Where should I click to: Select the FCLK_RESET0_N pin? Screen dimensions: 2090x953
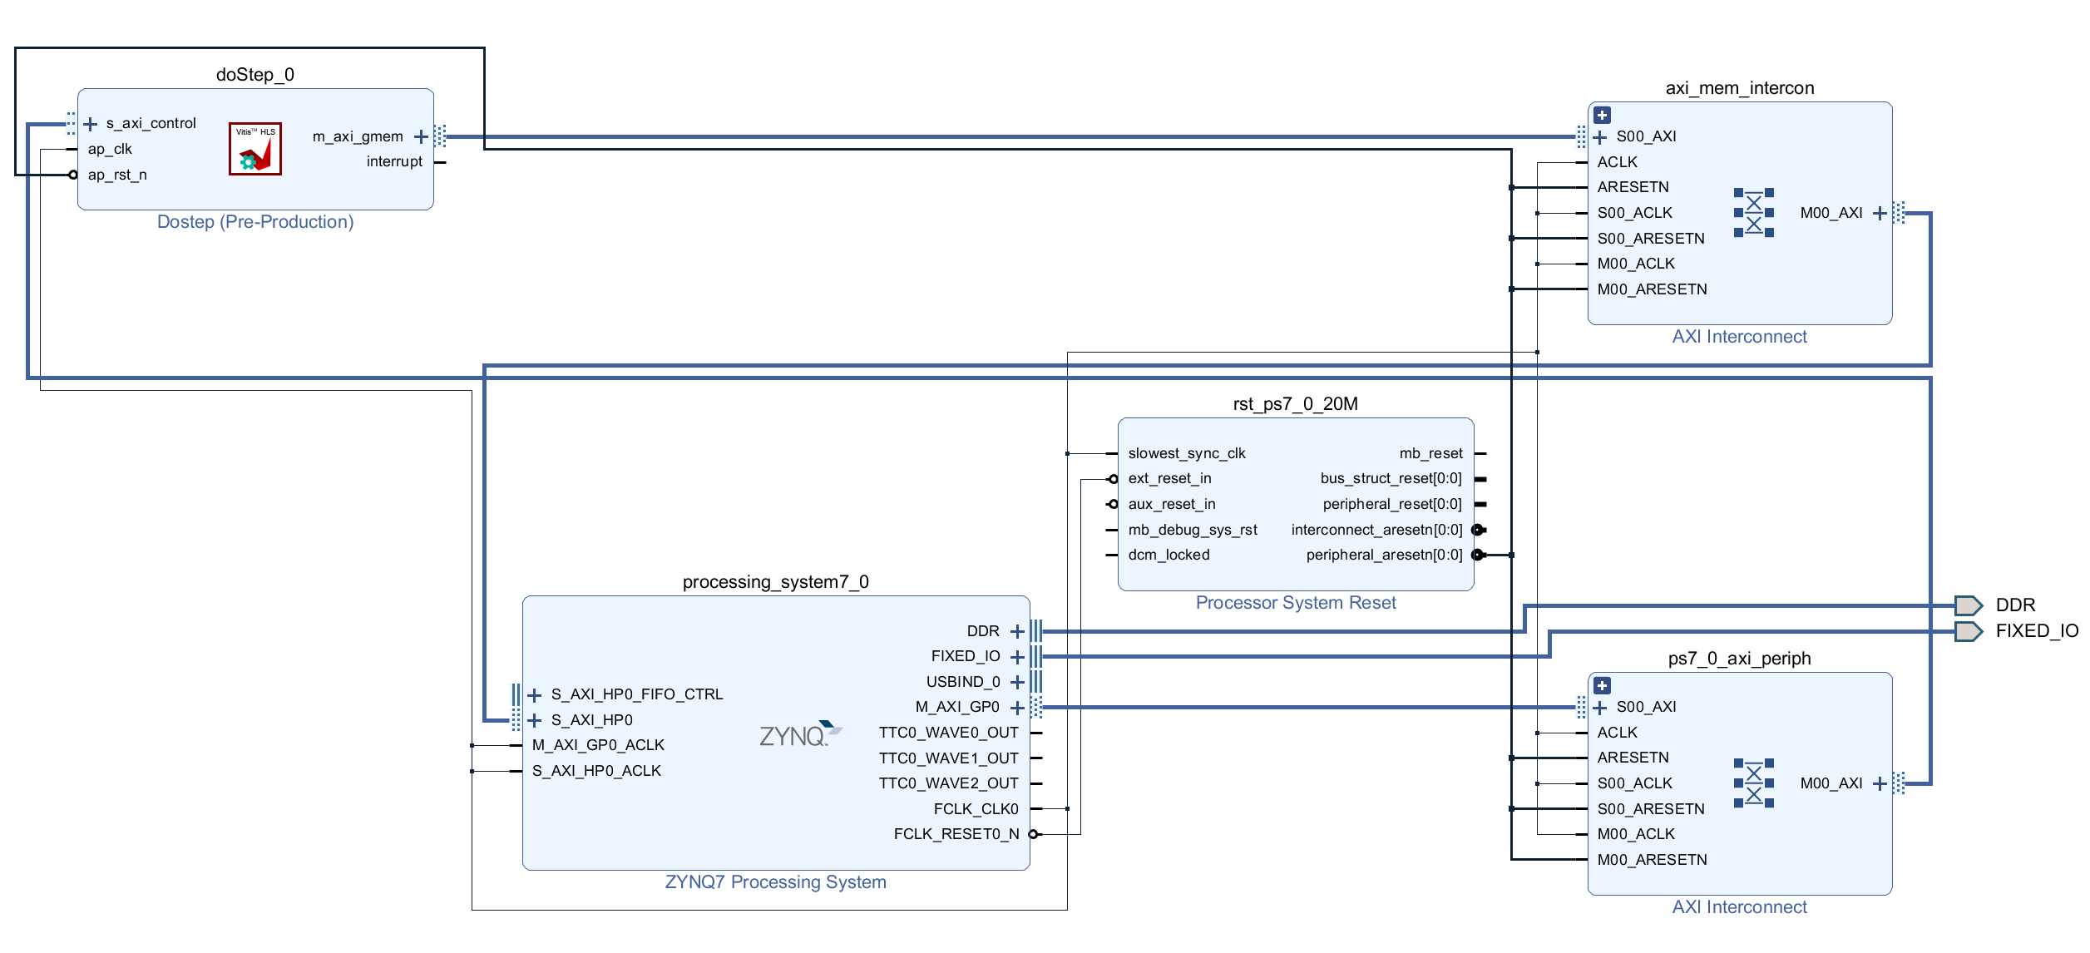1035,834
